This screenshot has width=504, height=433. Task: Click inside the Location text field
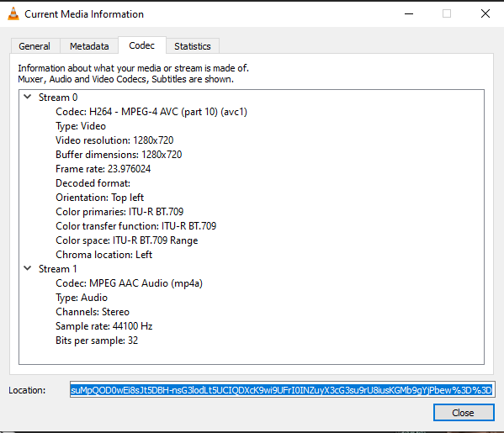click(x=282, y=390)
